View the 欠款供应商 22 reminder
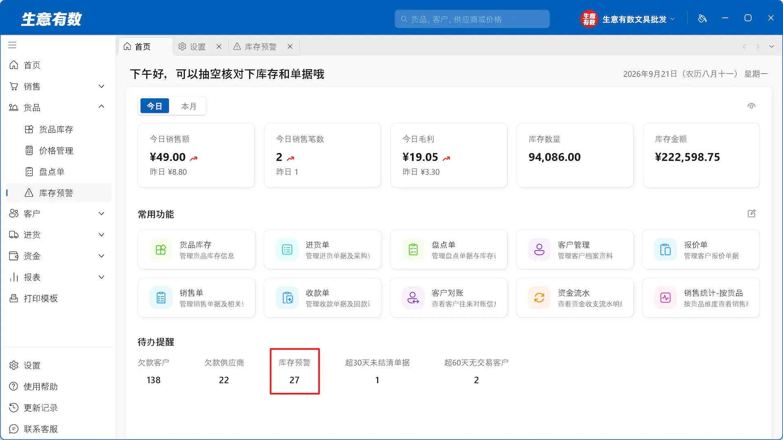Viewport: 783px width, 440px height. 224,371
